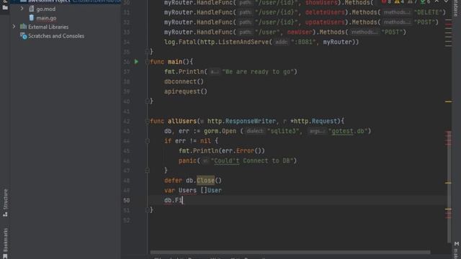
Task: Click line number 50 in gutter
Action: tap(127, 200)
